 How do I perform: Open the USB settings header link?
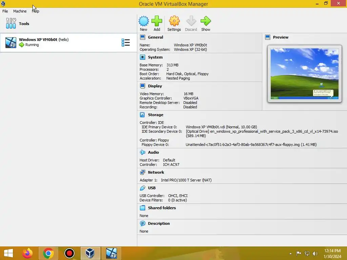[151, 188]
